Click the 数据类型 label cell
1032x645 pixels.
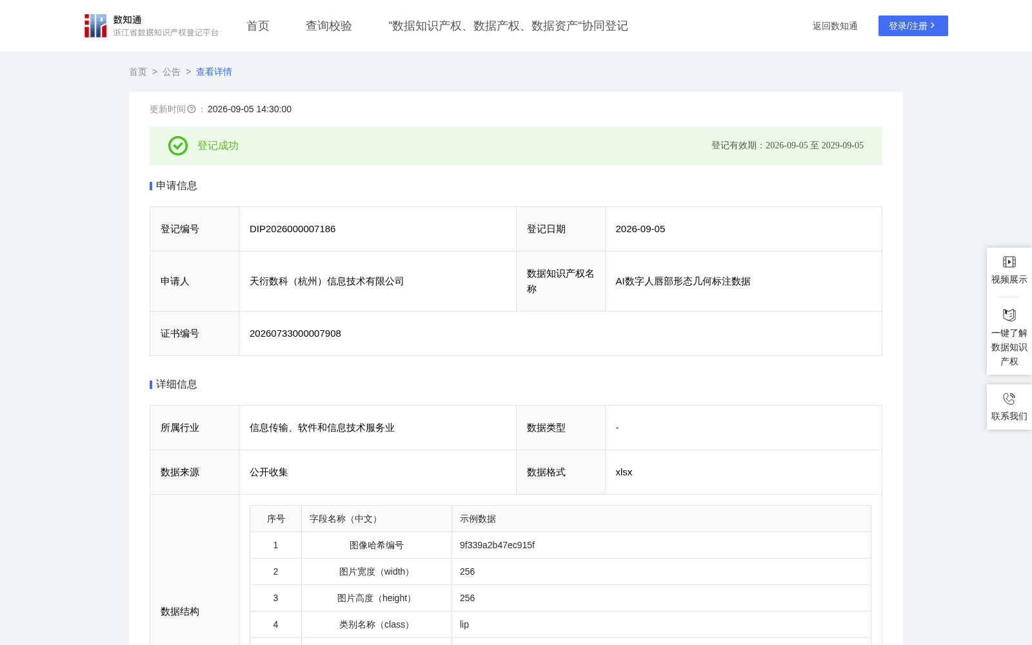tap(561, 428)
